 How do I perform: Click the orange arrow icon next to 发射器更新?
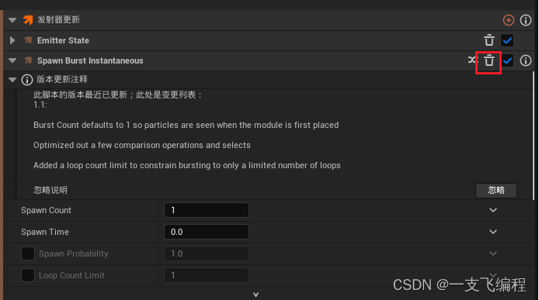28,20
